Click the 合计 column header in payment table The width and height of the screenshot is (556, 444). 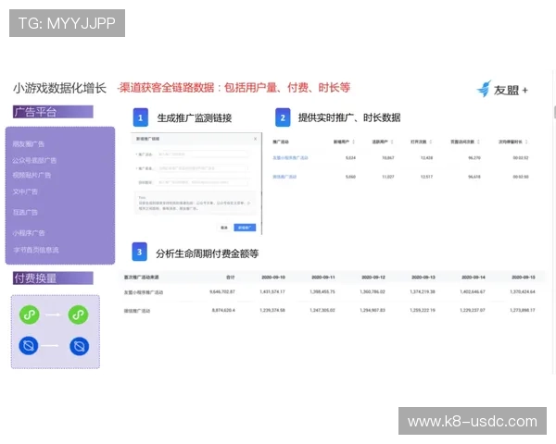click(231, 277)
